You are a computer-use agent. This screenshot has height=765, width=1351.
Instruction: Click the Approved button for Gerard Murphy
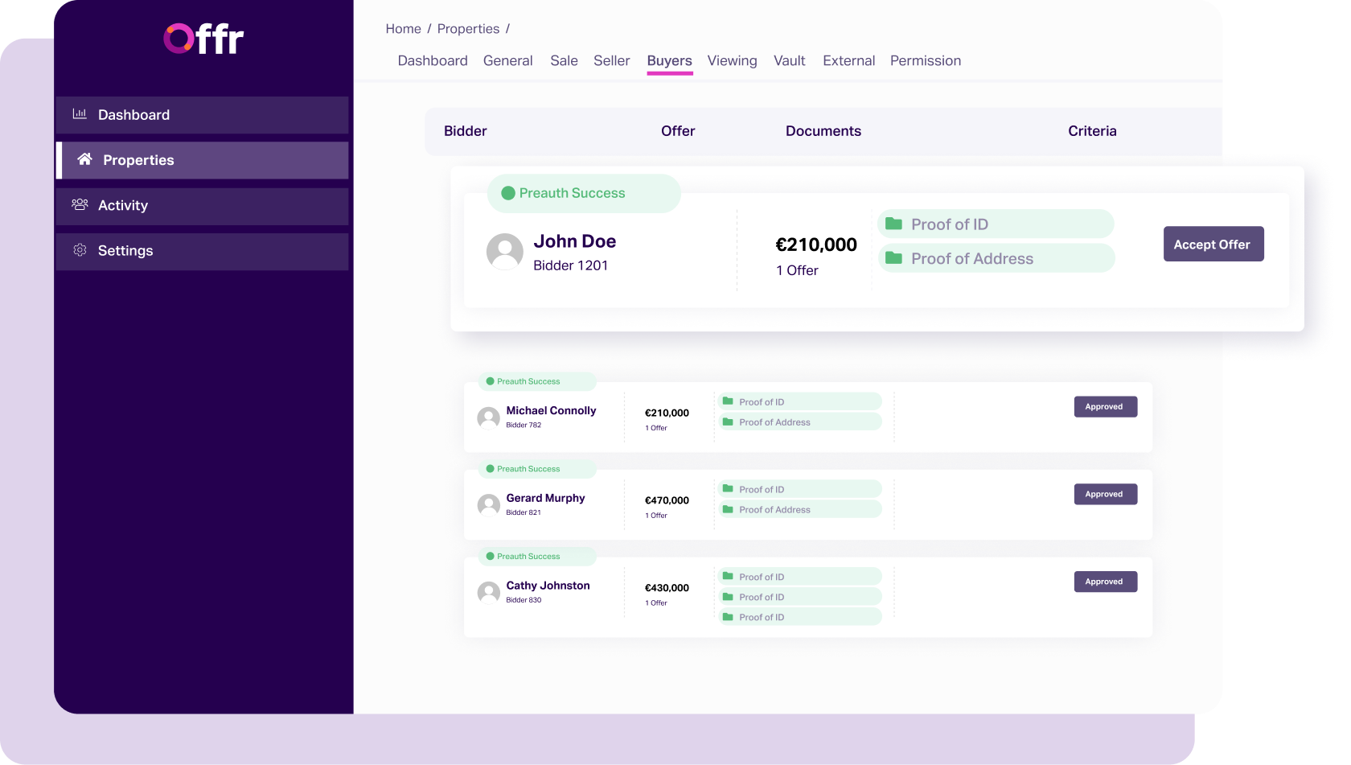coord(1105,494)
